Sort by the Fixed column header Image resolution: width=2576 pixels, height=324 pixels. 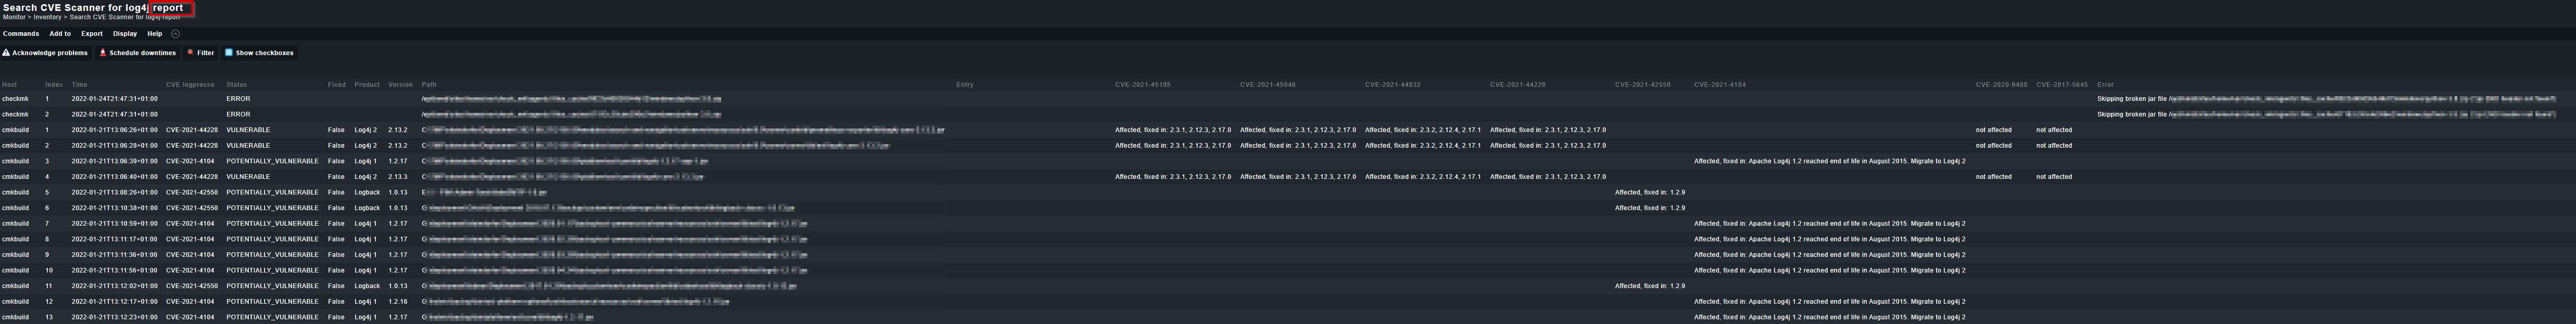pyautogui.click(x=336, y=85)
